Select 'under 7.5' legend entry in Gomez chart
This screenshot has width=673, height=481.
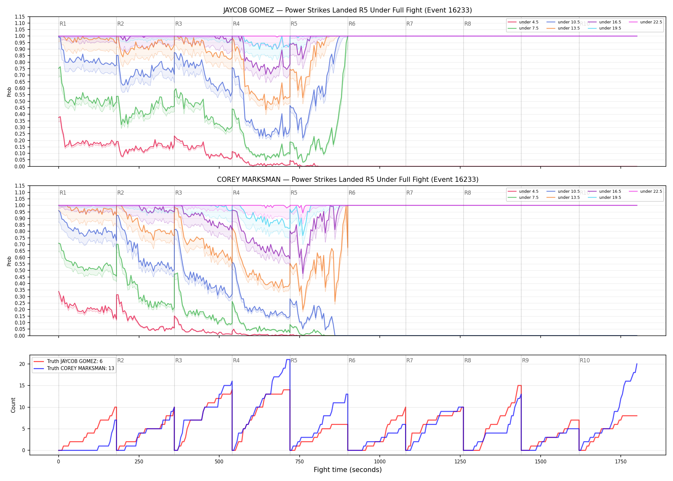click(x=523, y=28)
